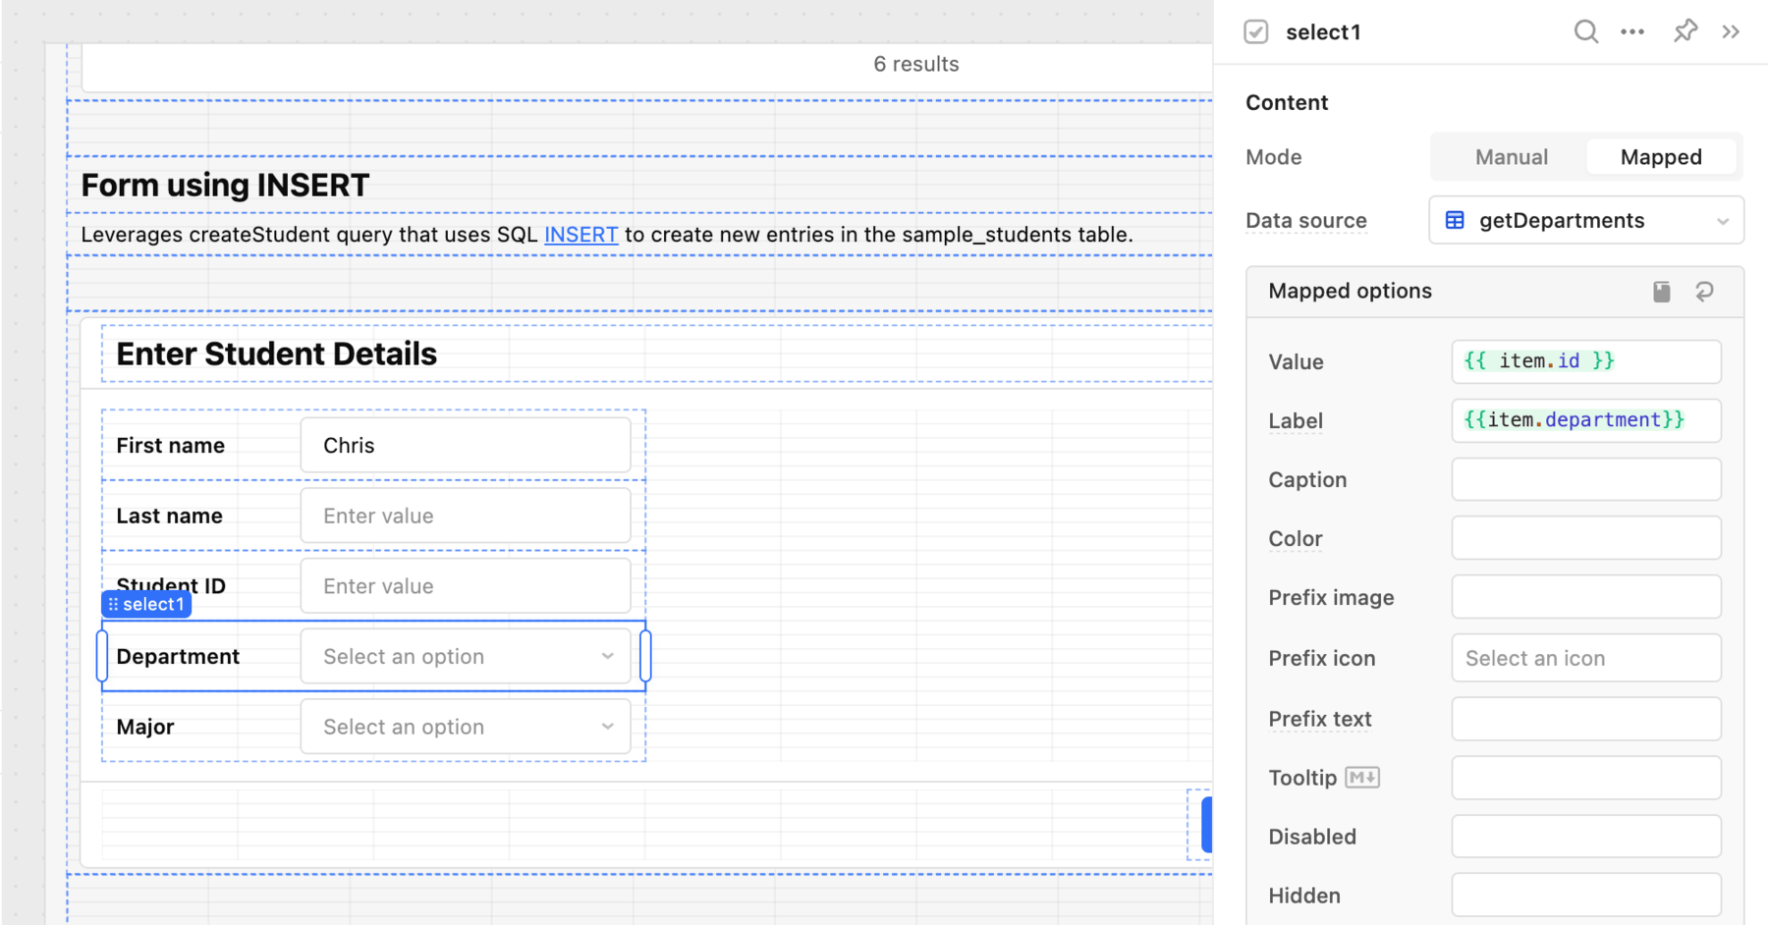Click the table icon in Data source field

pos(1455,220)
